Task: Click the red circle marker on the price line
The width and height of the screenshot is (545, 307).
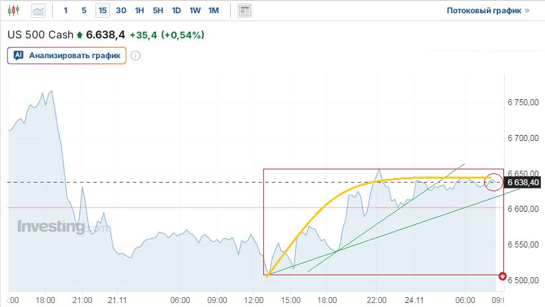Action: 493,181
